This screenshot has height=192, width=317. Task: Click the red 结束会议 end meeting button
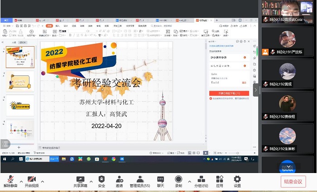[293, 182]
